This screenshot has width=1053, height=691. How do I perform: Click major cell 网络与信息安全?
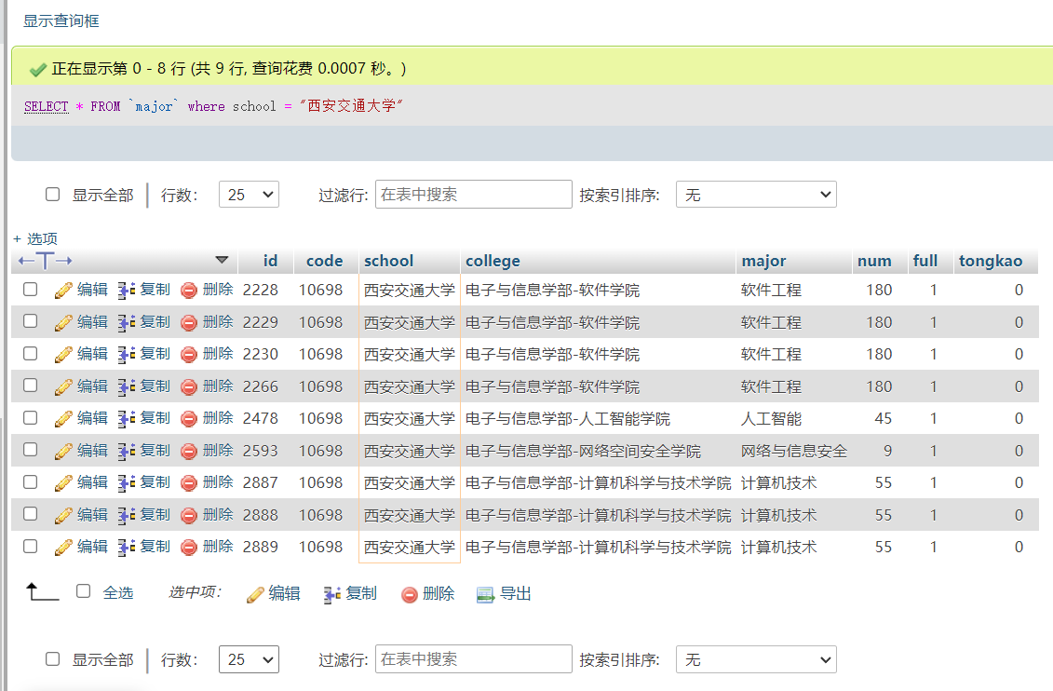pos(794,452)
